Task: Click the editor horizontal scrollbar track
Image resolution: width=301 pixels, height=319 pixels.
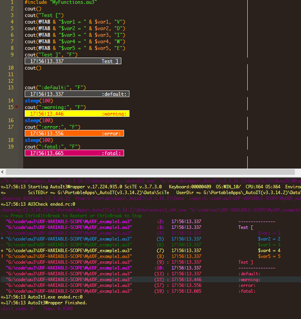Action: tap(150, 172)
